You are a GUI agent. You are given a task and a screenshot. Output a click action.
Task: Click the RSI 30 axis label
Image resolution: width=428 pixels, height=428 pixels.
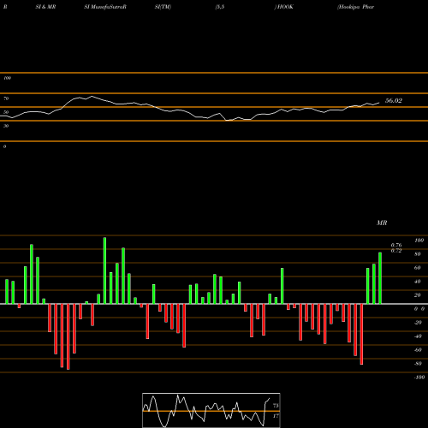(6, 126)
